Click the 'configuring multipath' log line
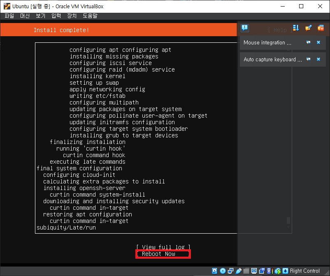 point(104,102)
